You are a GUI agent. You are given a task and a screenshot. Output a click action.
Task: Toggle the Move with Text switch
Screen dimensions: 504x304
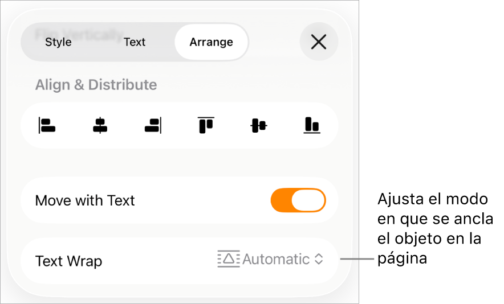[298, 200]
